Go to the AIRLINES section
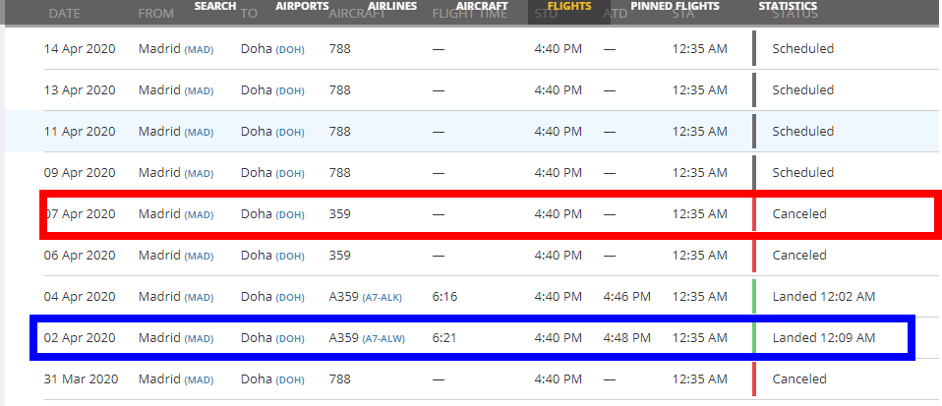This screenshot has height=406, width=942. 392,6
